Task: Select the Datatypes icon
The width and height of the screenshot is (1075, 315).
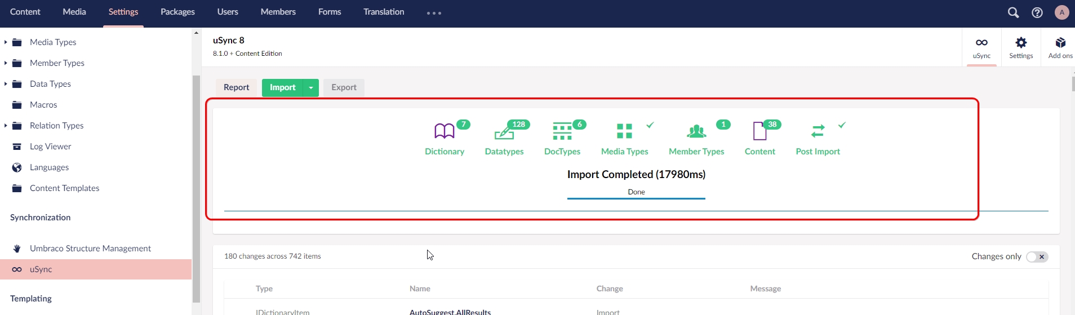Action: pos(504,132)
